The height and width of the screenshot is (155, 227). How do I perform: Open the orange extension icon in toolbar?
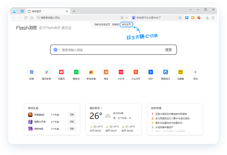click(193, 18)
